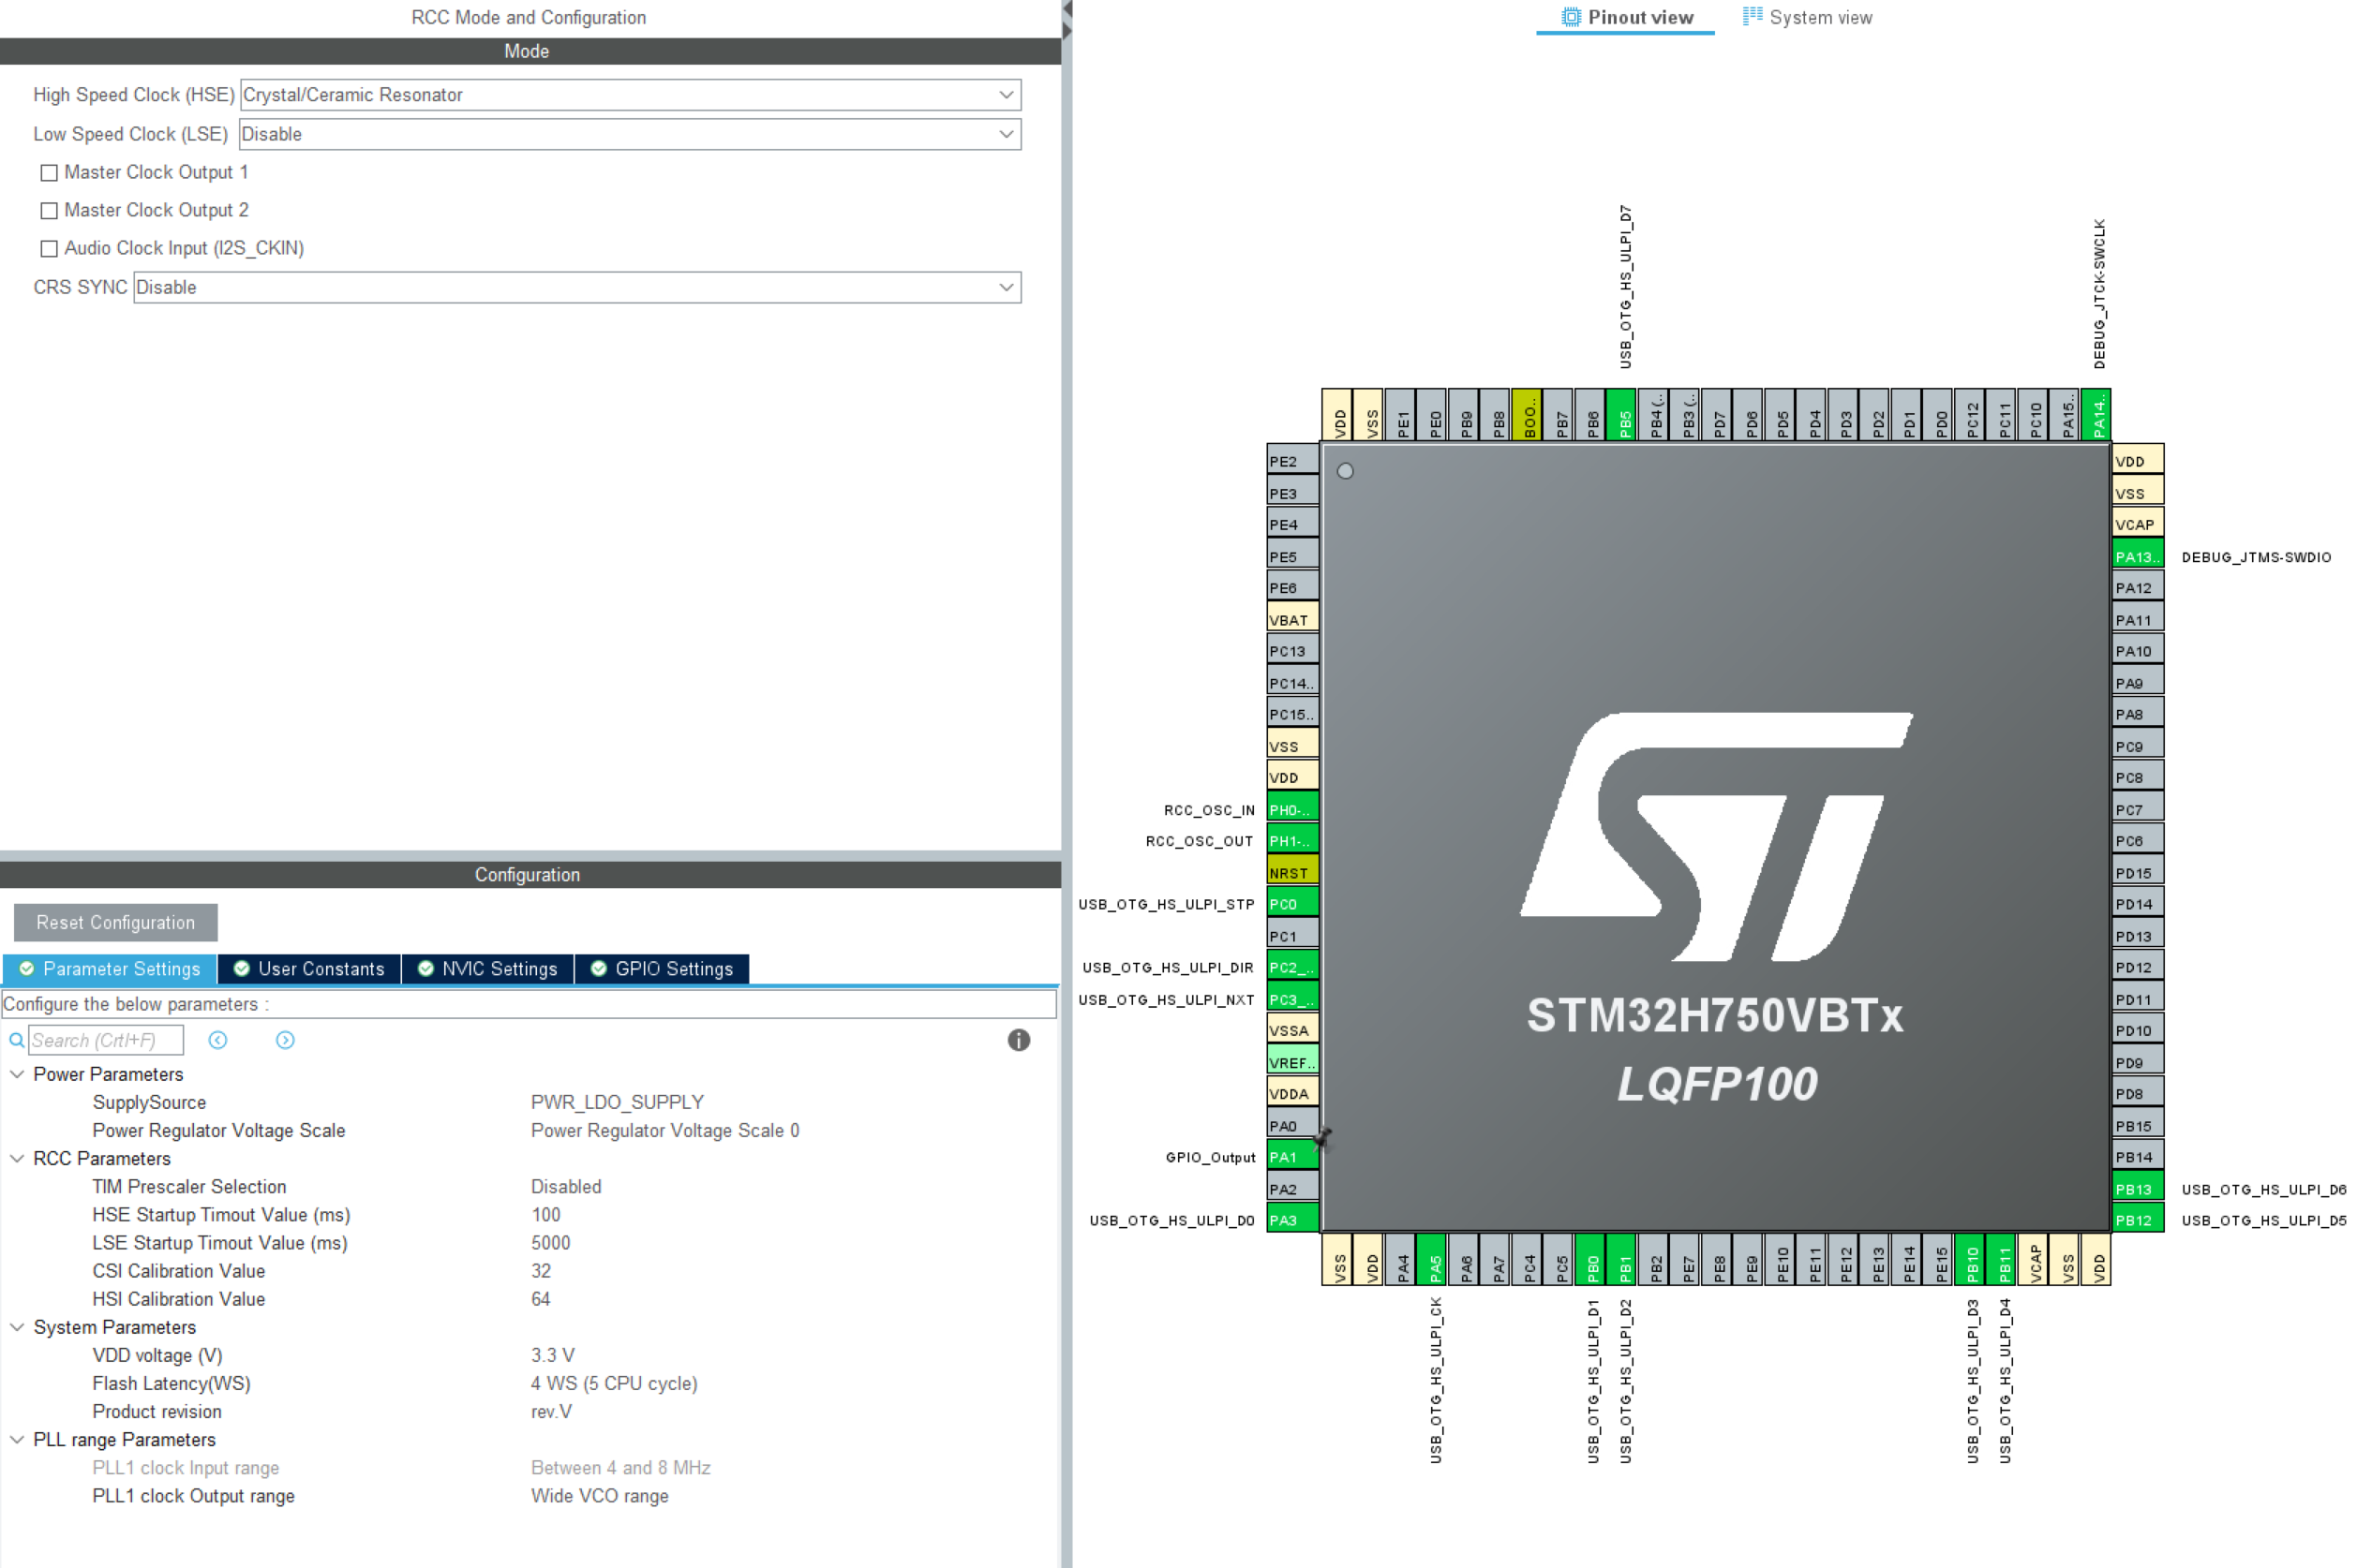Image resolution: width=2357 pixels, height=1568 pixels.
Task: Click PLL1 clock Output Wide VCO range
Action: (599, 1496)
